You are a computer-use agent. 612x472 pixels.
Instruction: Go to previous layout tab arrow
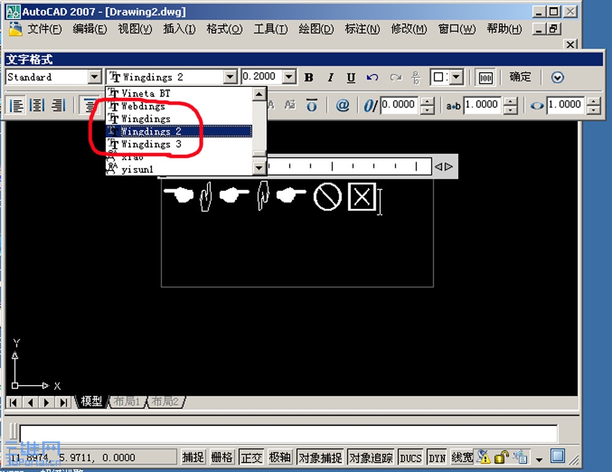point(30,402)
